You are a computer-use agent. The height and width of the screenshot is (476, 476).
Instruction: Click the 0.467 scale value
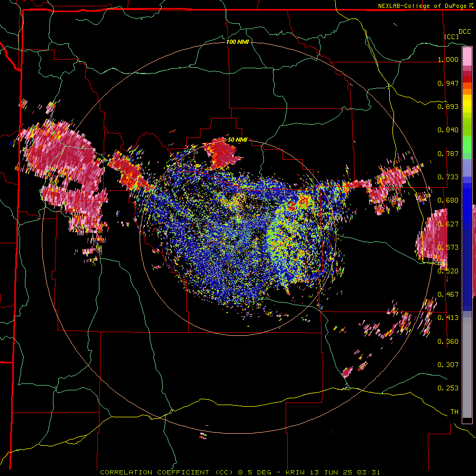pos(448,295)
